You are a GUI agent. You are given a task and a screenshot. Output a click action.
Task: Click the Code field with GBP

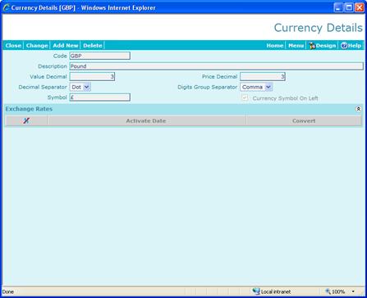pos(99,56)
